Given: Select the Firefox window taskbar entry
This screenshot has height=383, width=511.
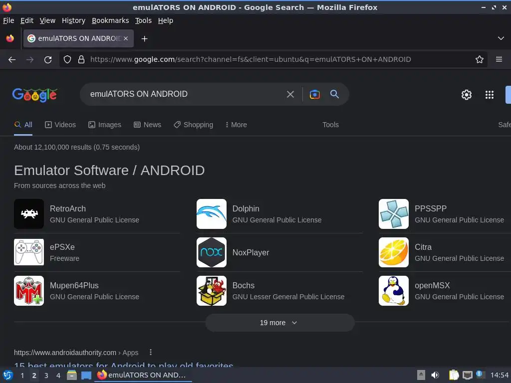Looking at the screenshot, I should [143, 375].
